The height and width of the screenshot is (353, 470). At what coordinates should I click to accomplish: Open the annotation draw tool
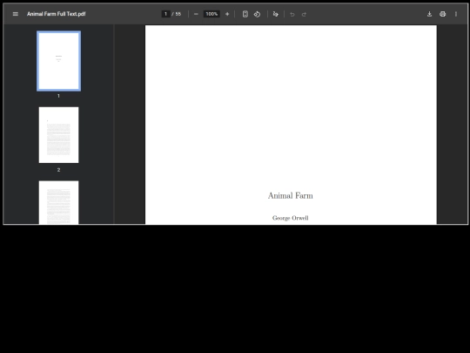(x=276, y=14)
